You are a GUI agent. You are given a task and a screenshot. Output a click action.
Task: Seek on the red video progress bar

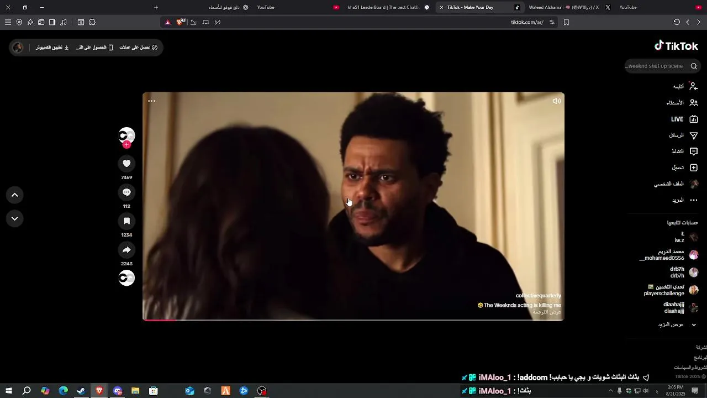(353, 320)
